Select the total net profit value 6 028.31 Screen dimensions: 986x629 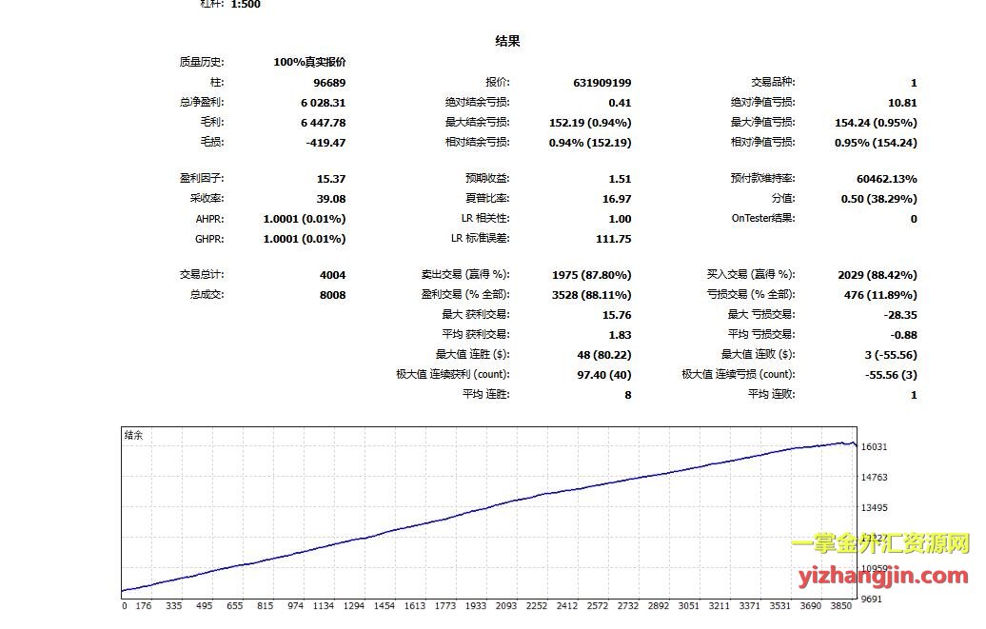pyautogui.click(x=323, y=103)
